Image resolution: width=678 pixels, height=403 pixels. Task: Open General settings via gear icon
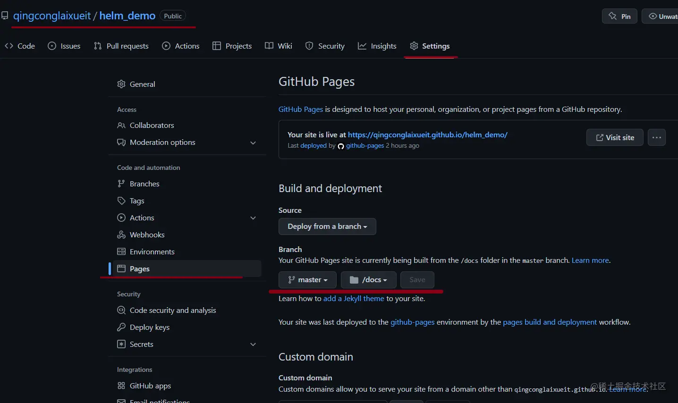point(121,84)
